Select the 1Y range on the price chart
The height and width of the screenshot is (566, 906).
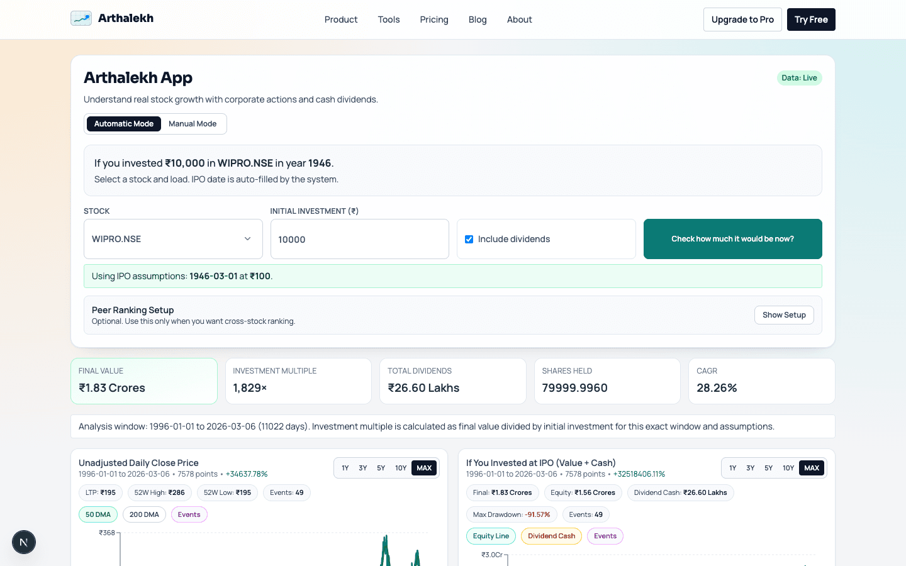click(345, 468)
